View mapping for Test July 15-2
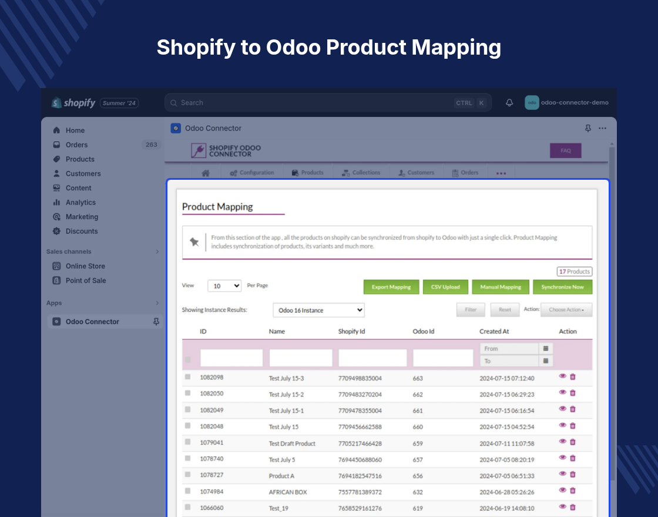 (x=562, y=393)
